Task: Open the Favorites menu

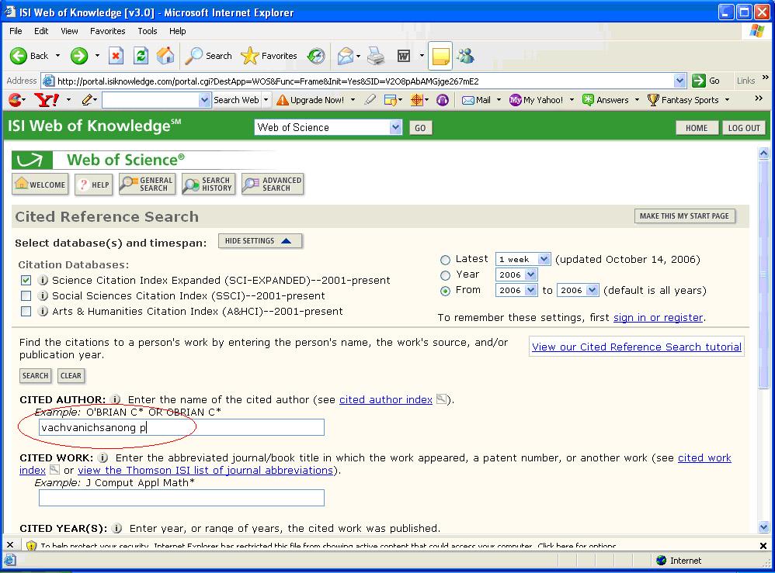Action: coord(108,30)
